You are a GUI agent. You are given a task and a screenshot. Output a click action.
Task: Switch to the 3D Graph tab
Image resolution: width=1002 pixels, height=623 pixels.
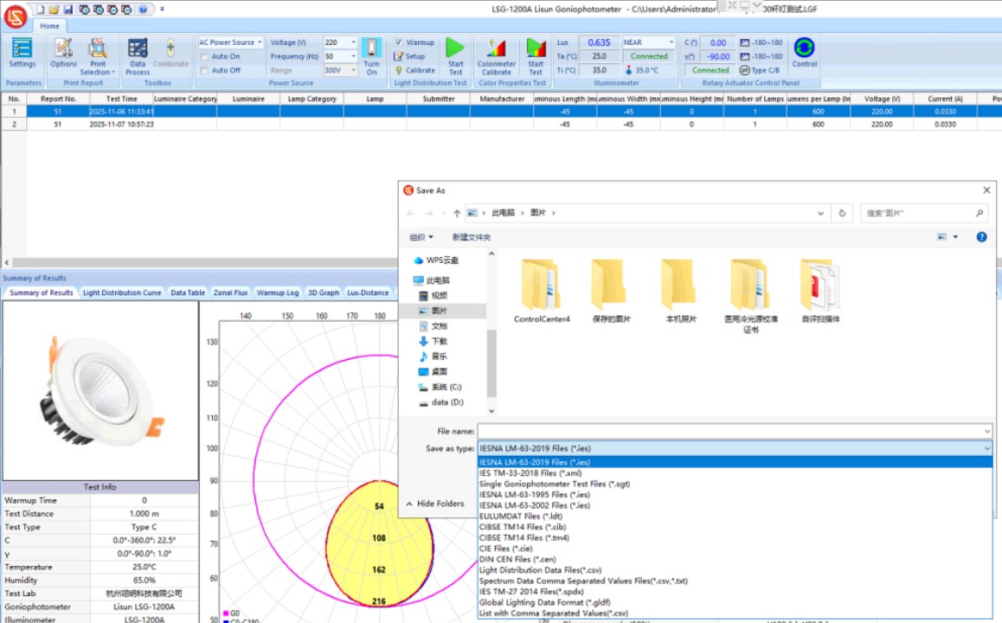coord(324,292)
